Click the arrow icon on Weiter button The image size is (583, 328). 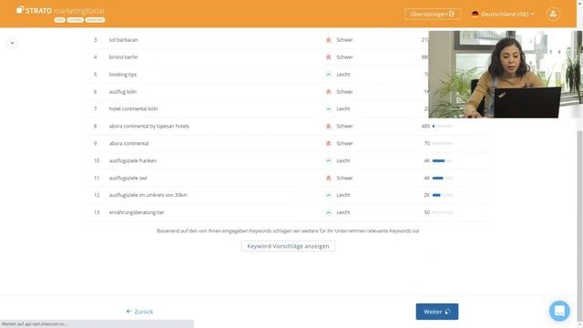[x=447, y=312]
